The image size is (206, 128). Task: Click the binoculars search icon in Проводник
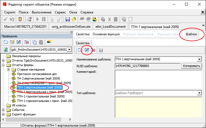pyautogui.click(x=49, y=42)
